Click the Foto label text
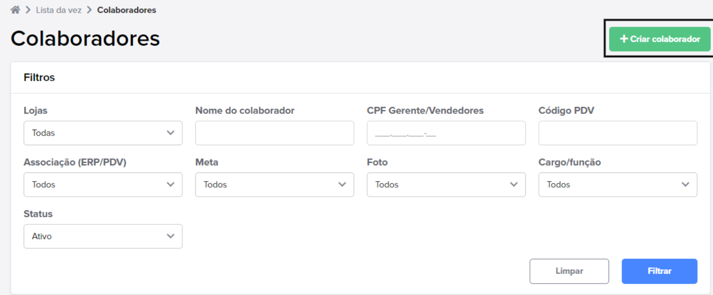 (377, 162)
